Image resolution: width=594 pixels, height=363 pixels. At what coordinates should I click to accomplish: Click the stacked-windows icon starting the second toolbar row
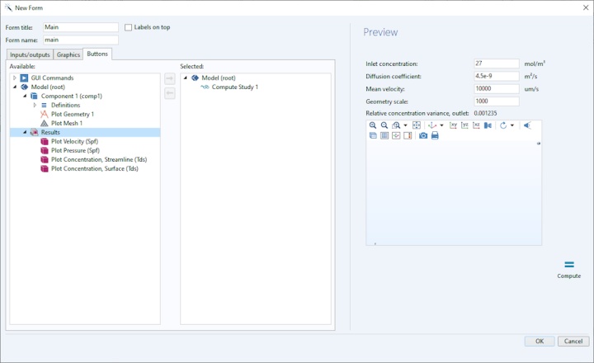373,135
